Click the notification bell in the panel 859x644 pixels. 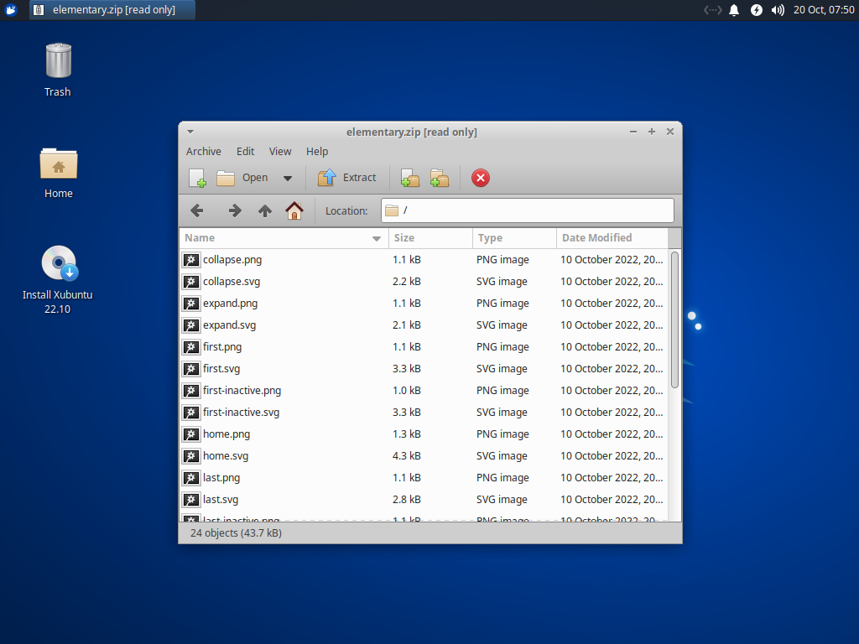click(x=734, y=11)
